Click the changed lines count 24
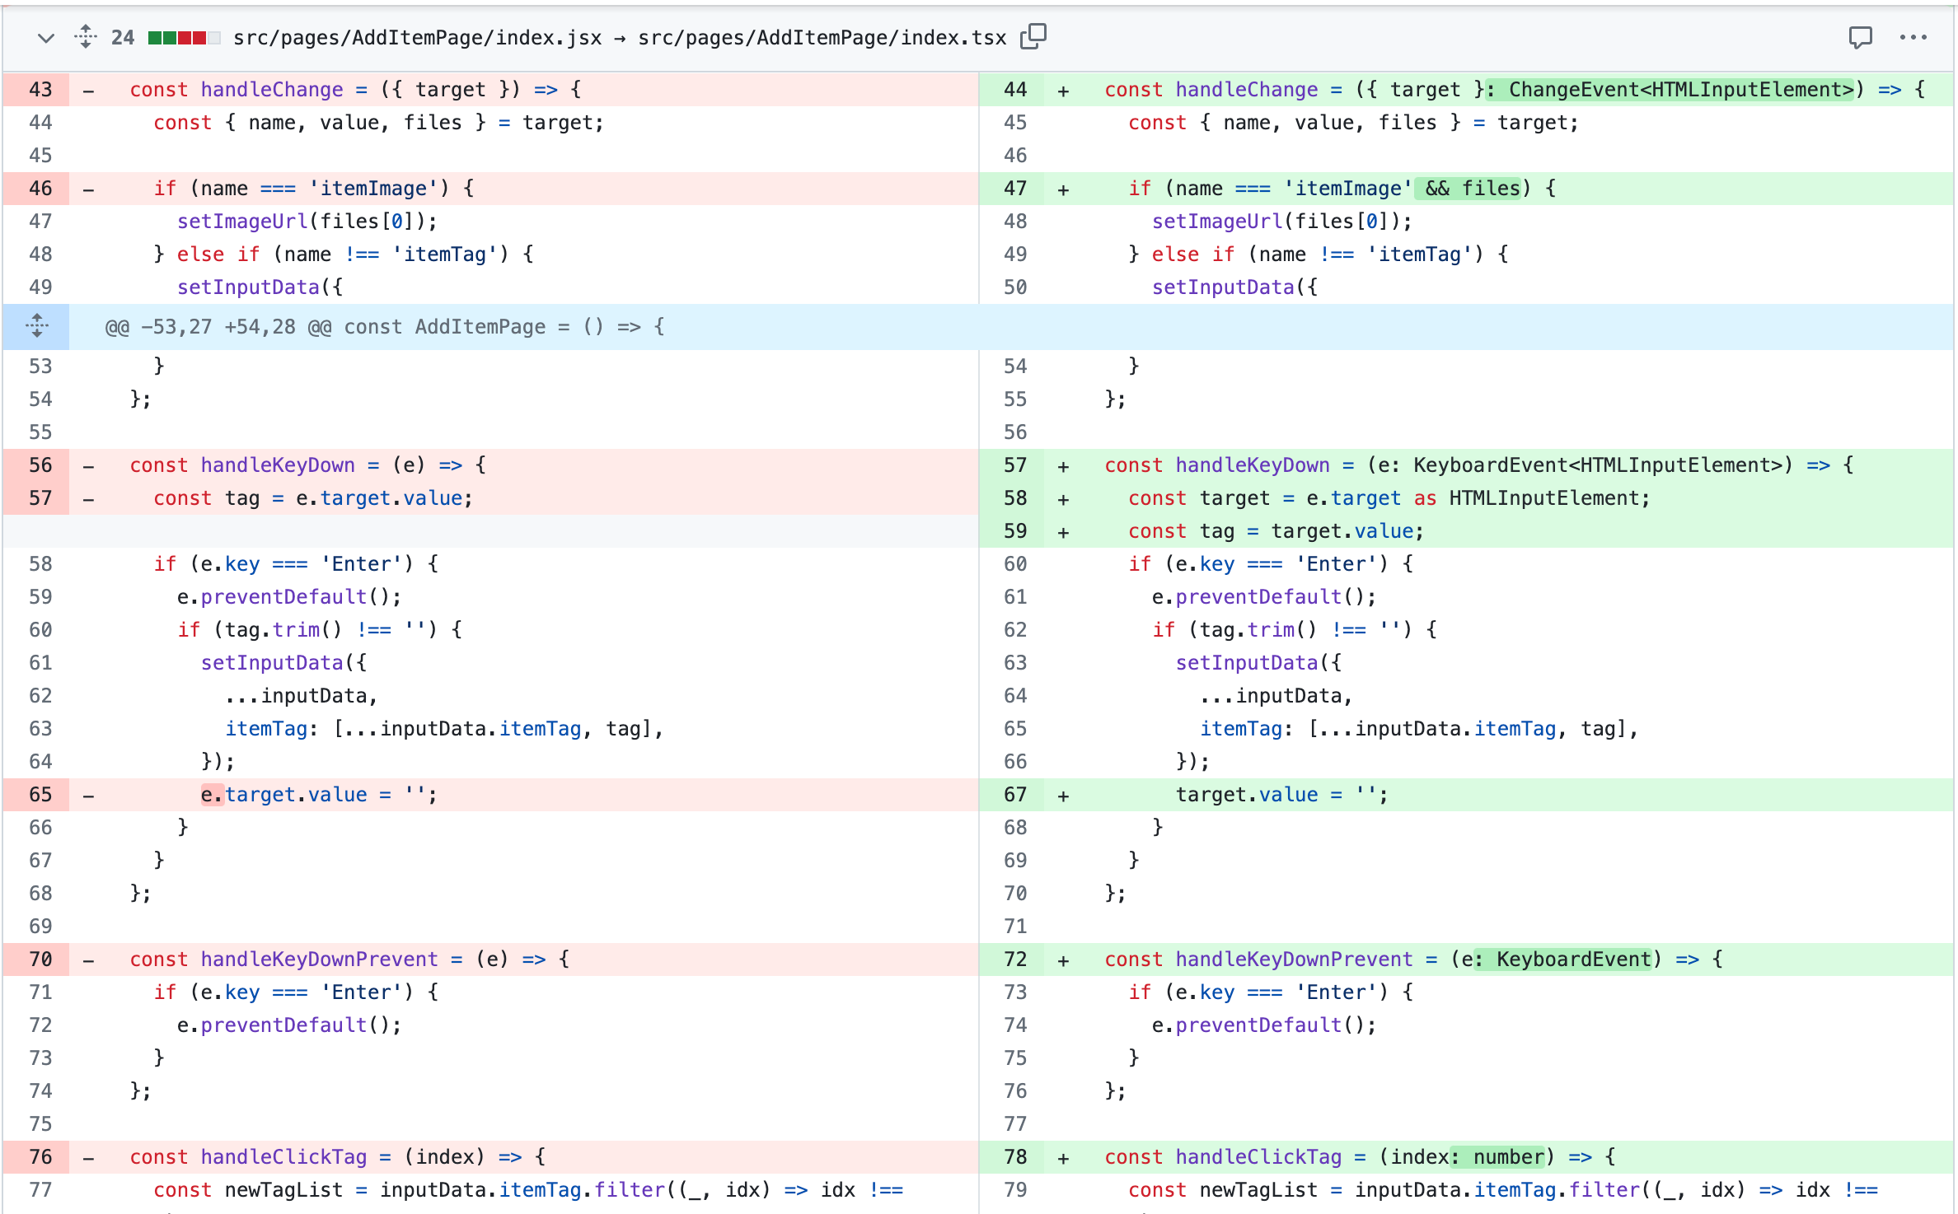1958x1214 pixels. (122, 38)
